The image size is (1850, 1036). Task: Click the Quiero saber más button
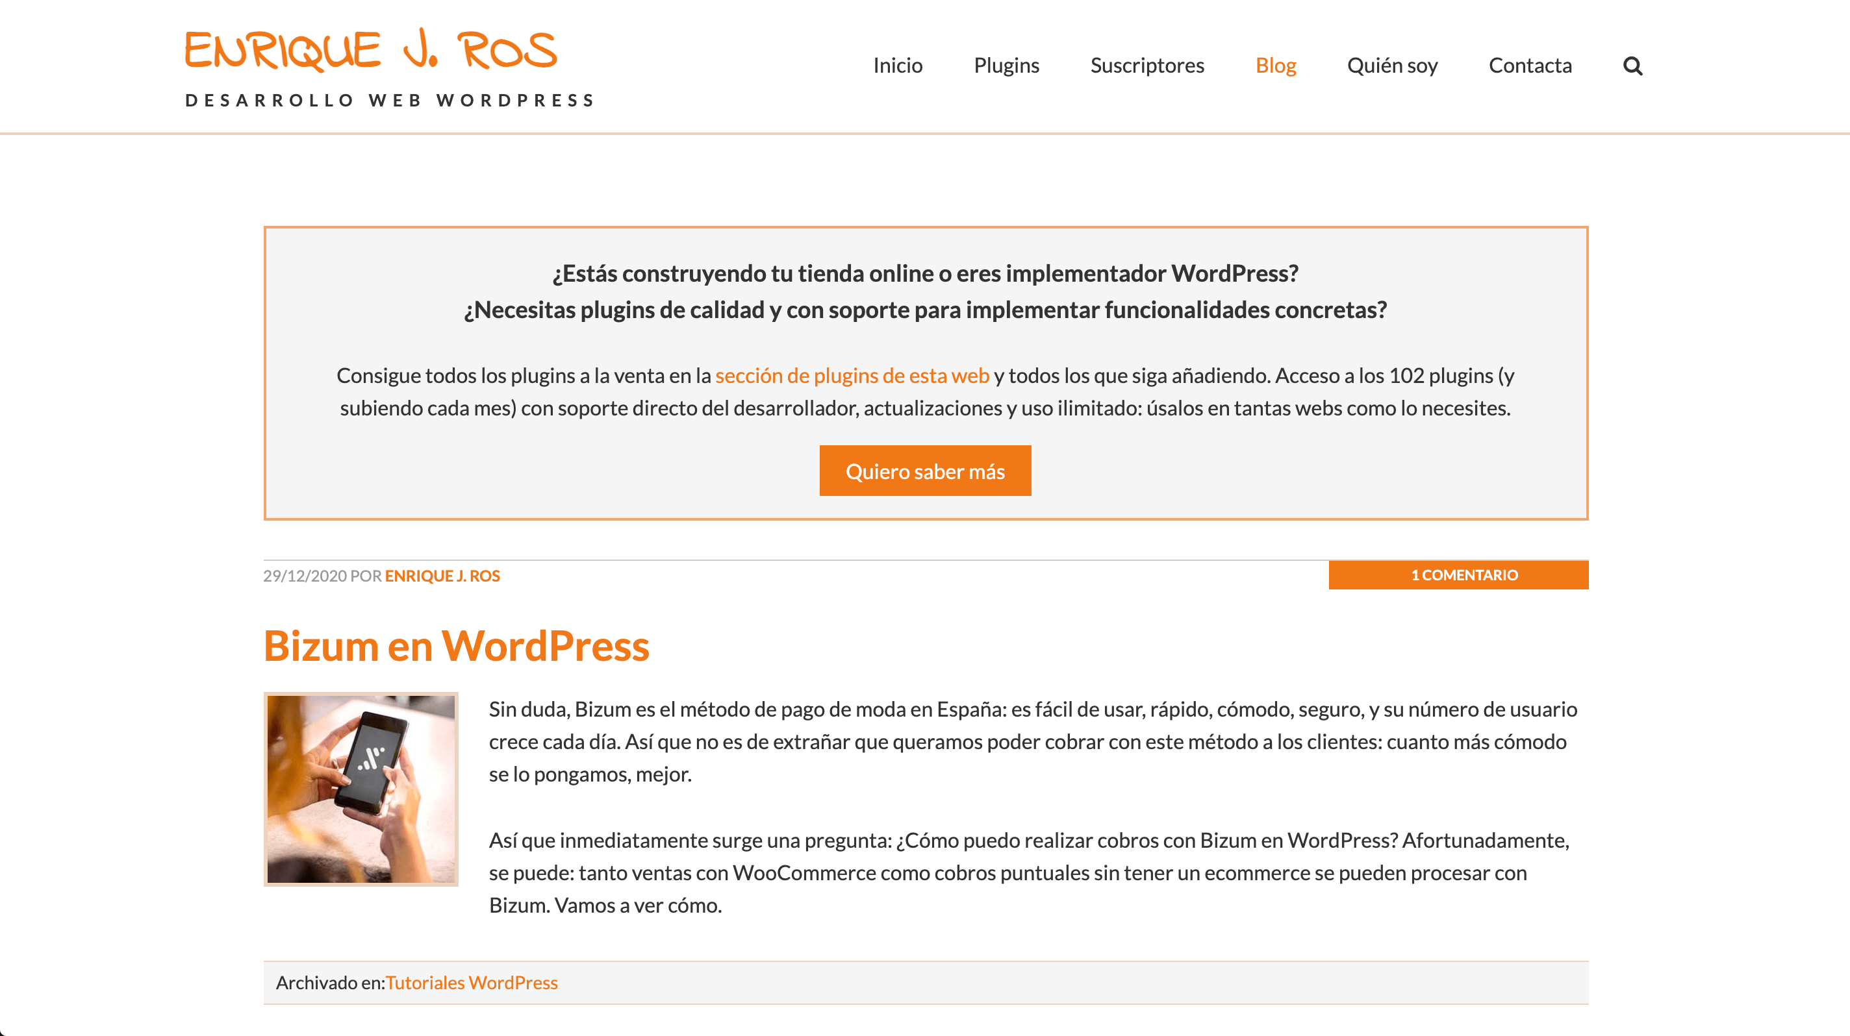pos(925,471)
